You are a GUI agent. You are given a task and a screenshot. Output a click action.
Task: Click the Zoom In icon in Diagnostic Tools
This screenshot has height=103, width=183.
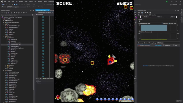pyautogui.click(x=145, y=13)
